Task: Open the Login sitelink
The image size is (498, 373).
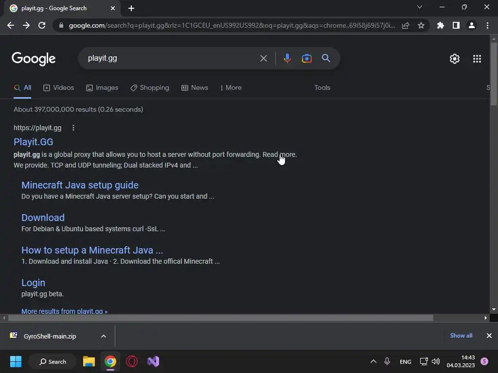Action: [x=33, y=283]
